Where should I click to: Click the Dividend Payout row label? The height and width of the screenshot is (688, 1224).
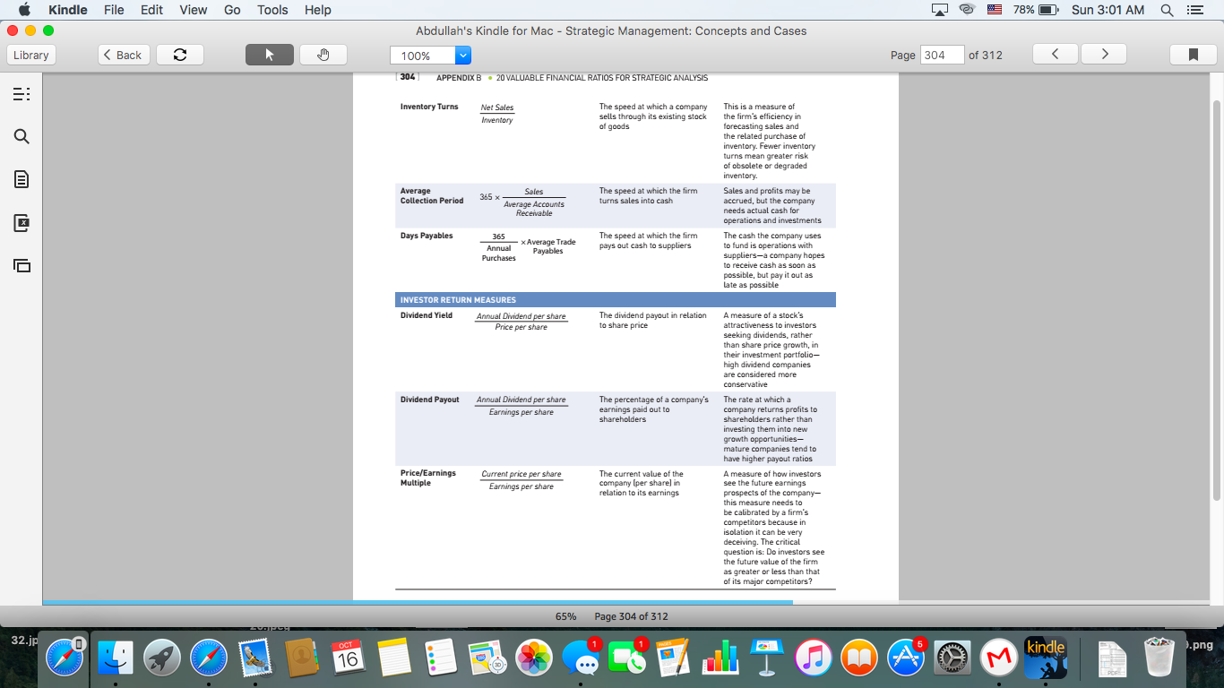coord(430,400)
